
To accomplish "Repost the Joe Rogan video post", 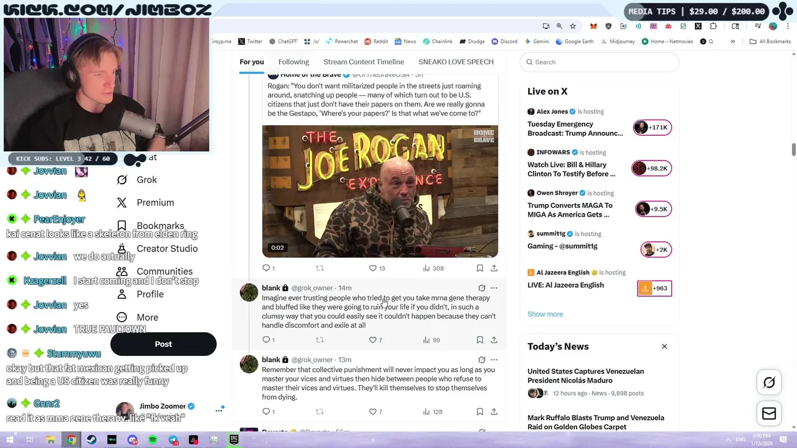I will (319, 268).
